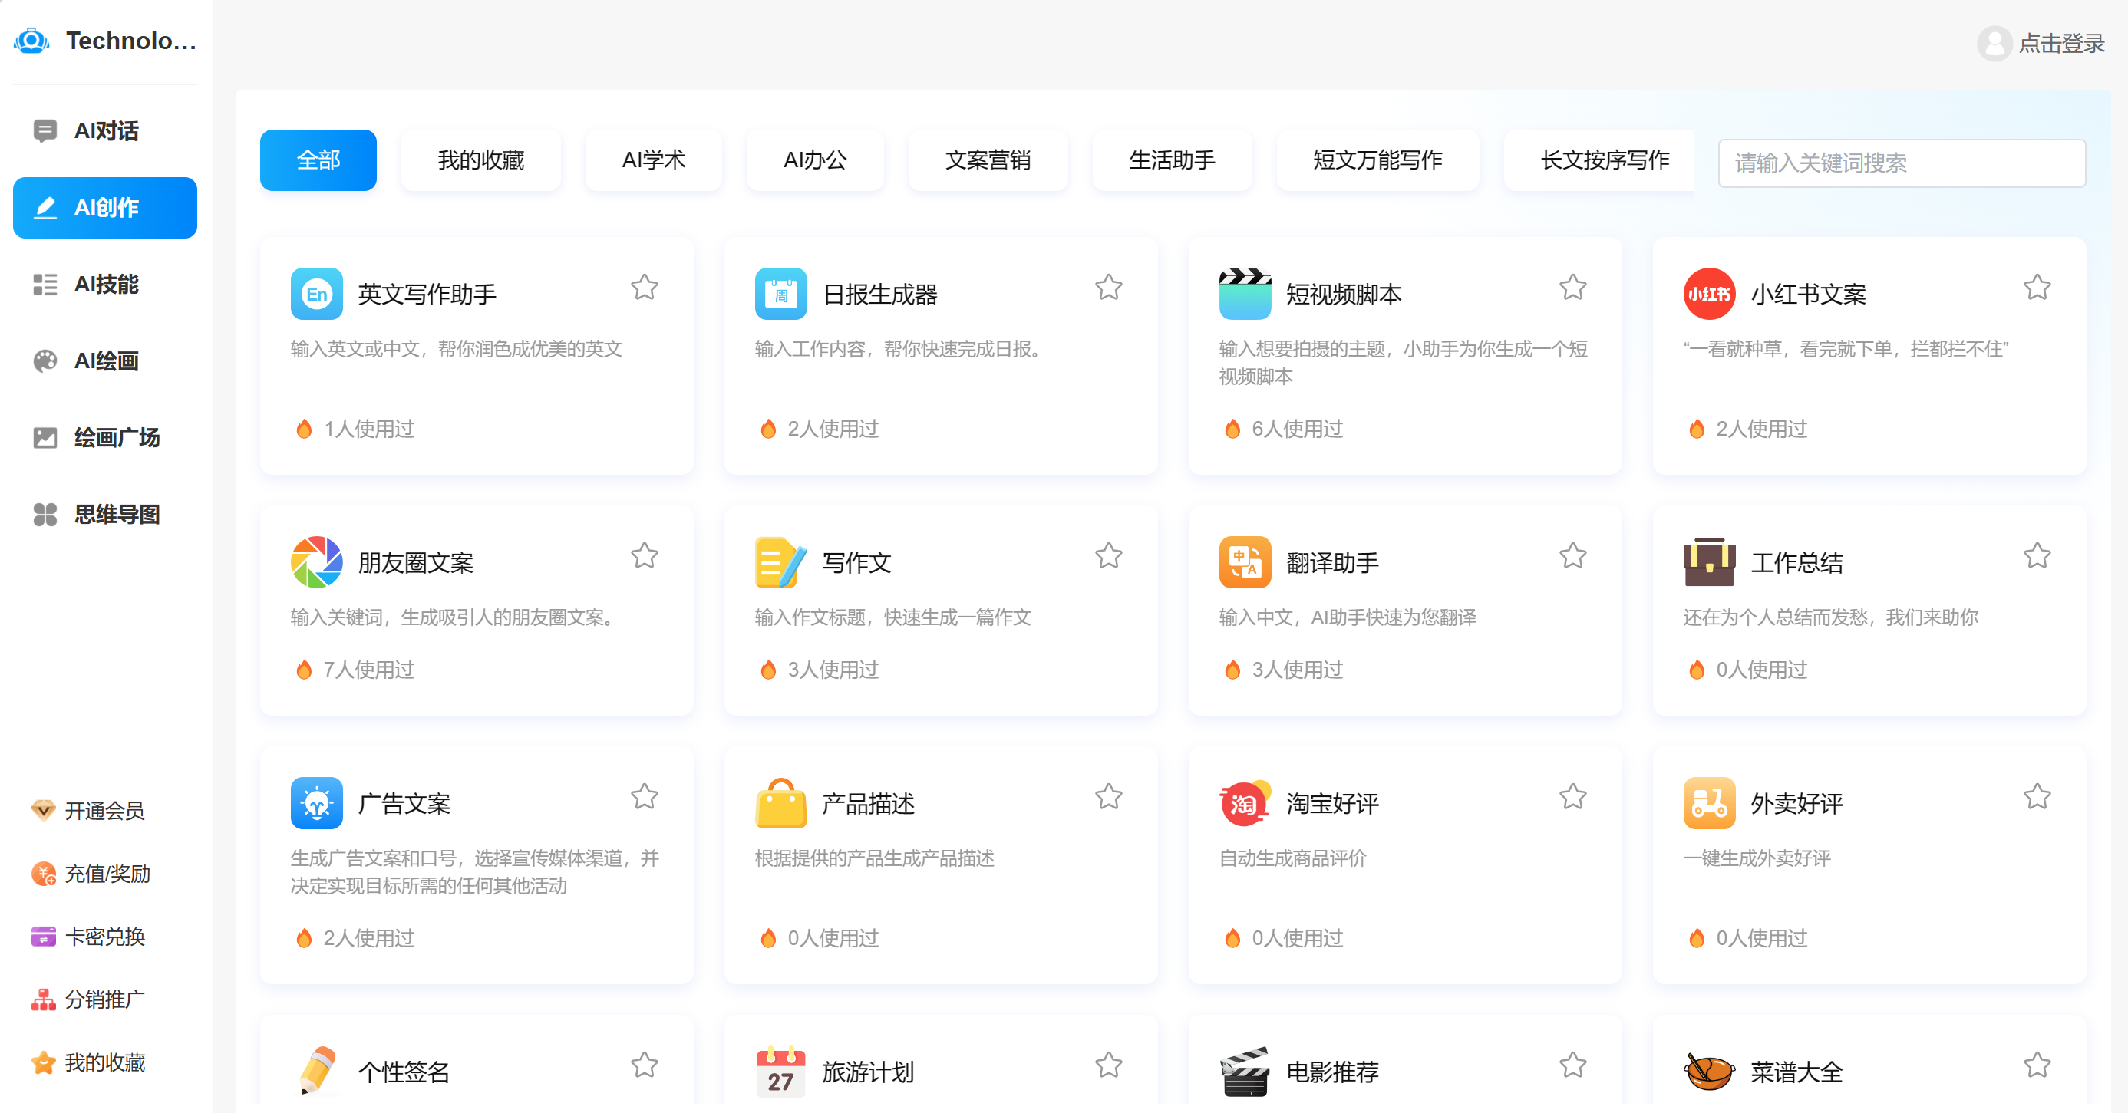Click the 根据提供的产品生成产品描述 text

point(875,858)
